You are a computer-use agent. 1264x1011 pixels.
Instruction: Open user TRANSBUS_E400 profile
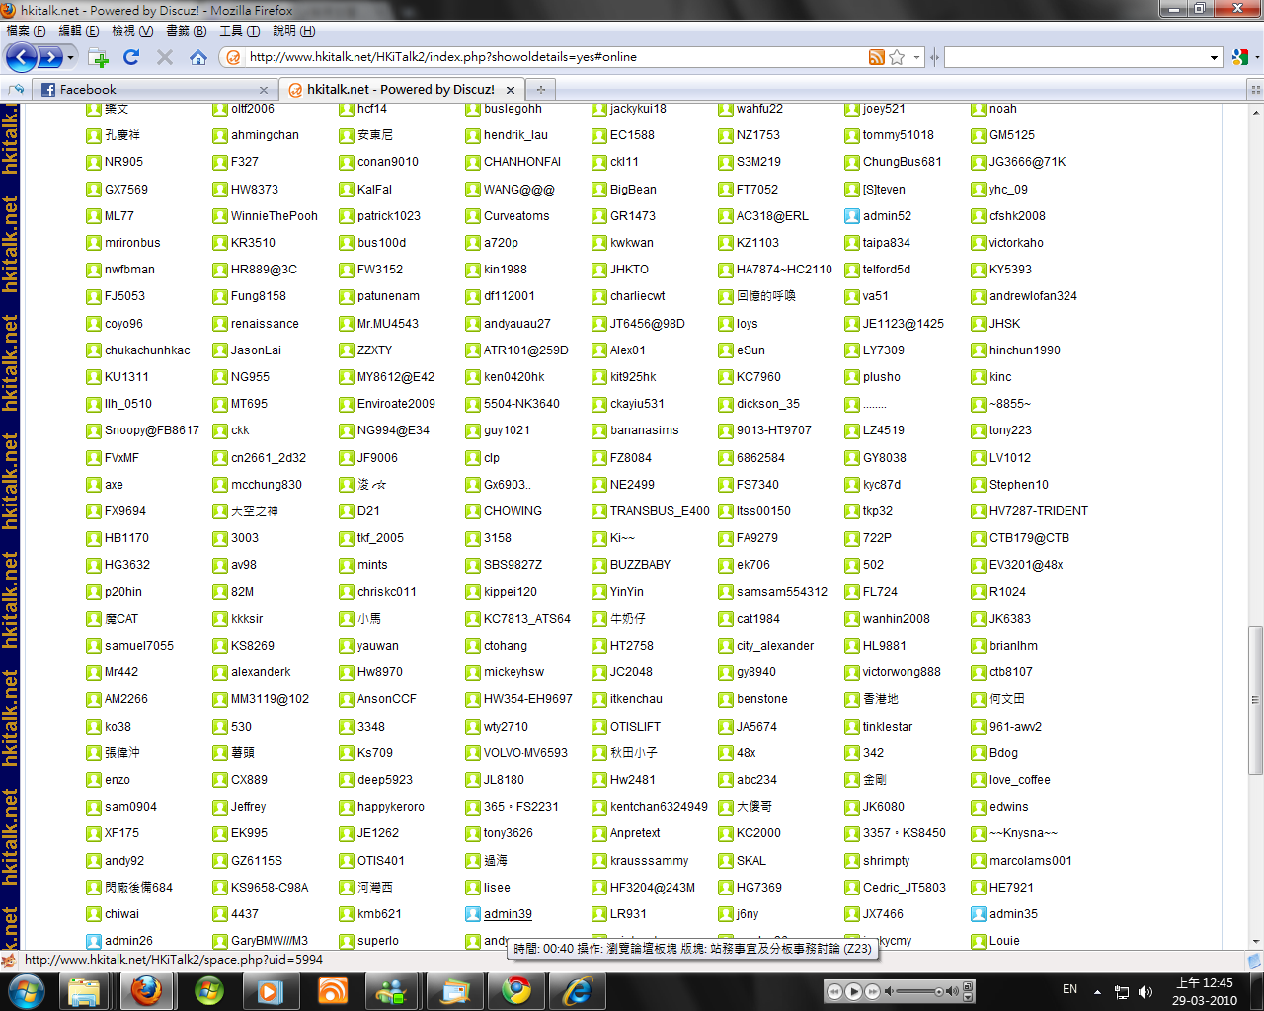point(660,511)
